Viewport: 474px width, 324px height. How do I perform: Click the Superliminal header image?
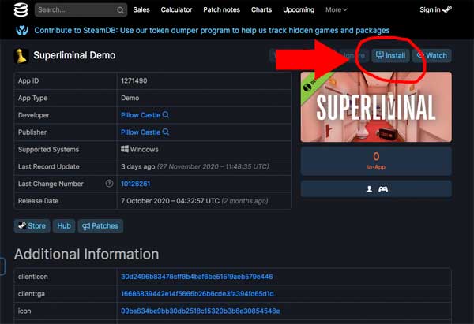point(376,106)
